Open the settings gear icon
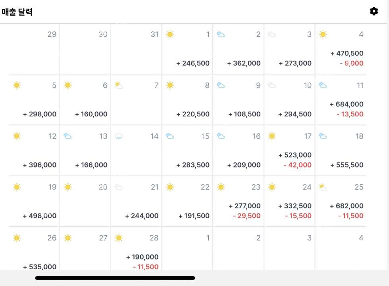Viewport: 389px width, 286px height. (x=374, y=11)
